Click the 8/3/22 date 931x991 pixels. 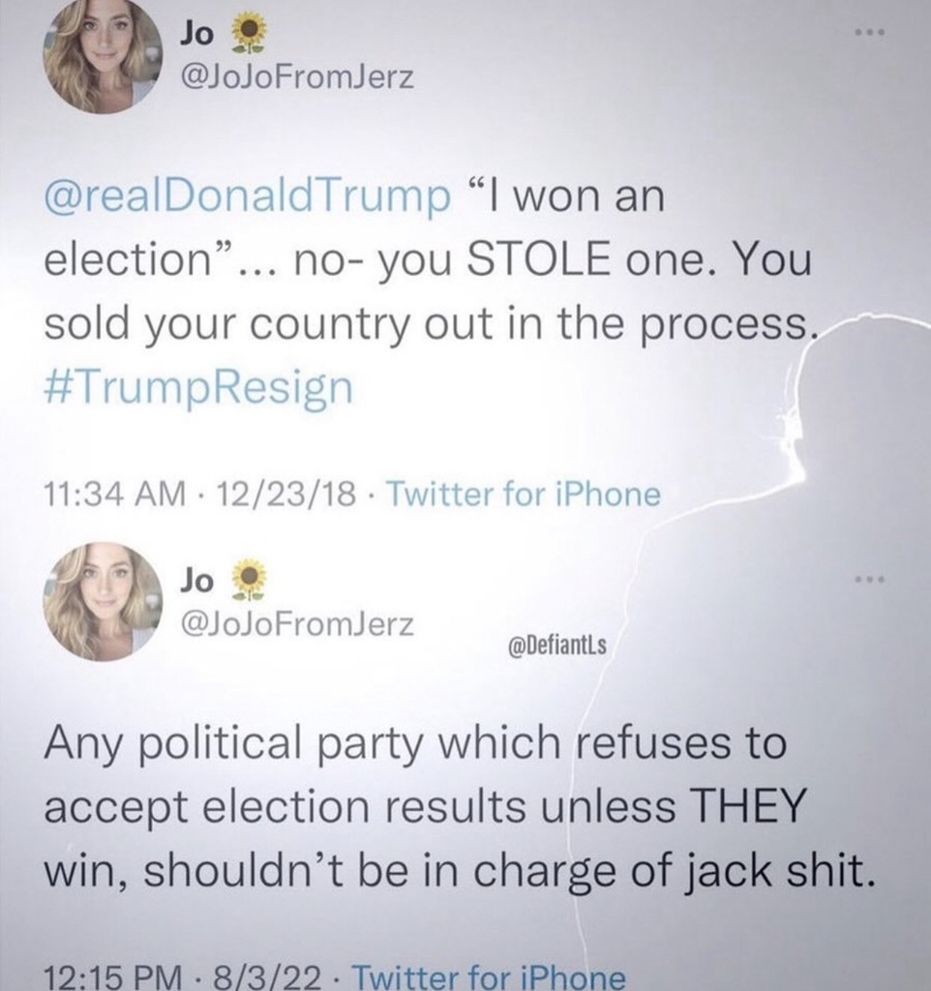click(273, 976)
